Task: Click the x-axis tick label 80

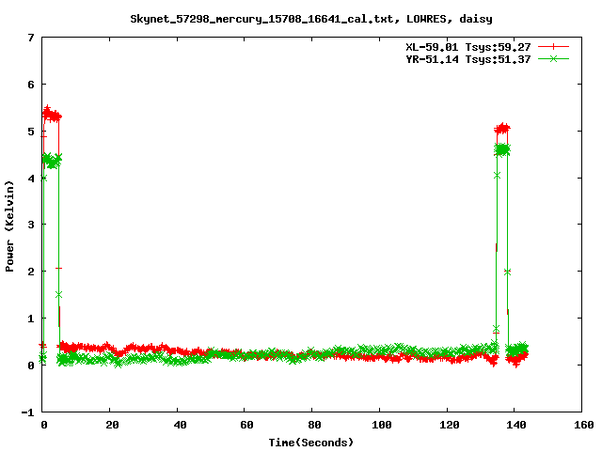Action: pos(314,425)
